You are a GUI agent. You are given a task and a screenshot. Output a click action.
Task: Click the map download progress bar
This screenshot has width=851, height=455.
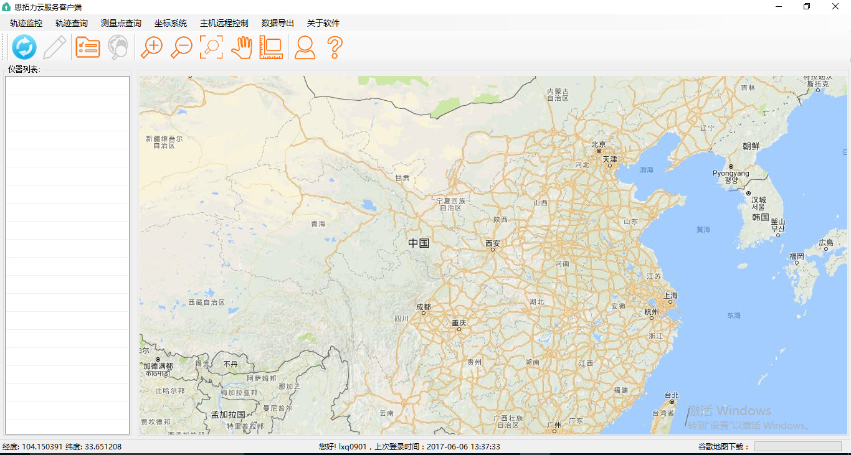pos(797,446)
